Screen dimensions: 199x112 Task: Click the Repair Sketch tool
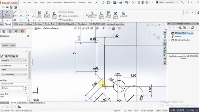[x=102, y=15]
